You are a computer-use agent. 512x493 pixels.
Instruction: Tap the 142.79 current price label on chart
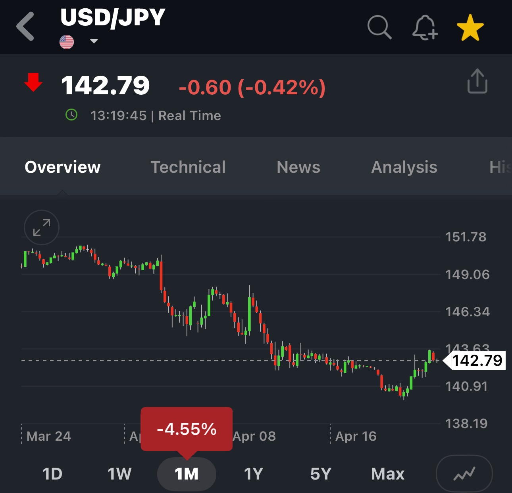click(477, 361)
